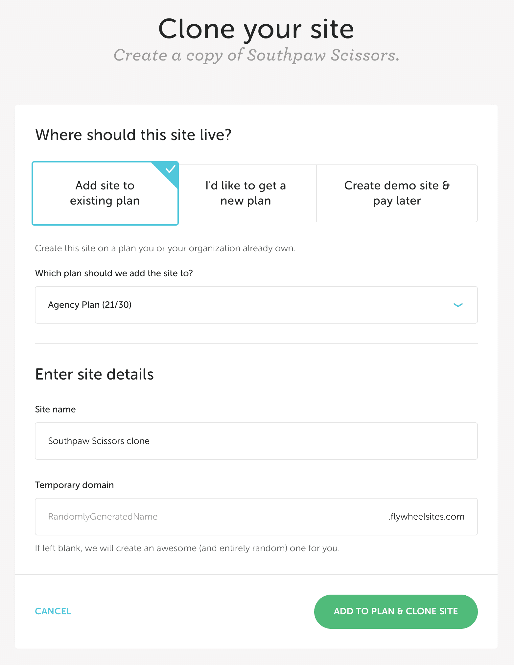Click "Which plan should we add the site to?" label
This screenshot has width=514, height=665.
tap(114, 273)
